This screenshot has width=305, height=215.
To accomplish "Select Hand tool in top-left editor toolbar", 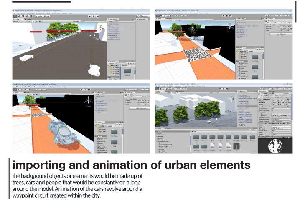I will pyautogui.click(x=15, y=16).
